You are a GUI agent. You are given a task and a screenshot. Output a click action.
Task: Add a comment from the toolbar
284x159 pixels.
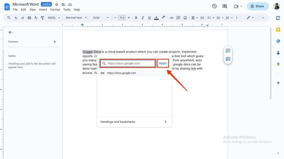point(178,18)
